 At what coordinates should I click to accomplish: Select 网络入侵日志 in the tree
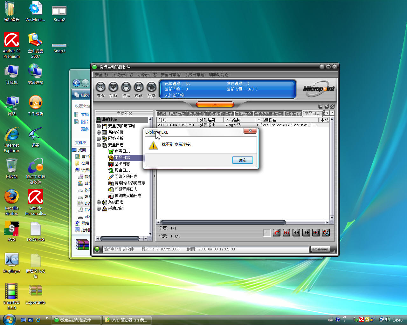pyautogui.click(x=126, y=177)
